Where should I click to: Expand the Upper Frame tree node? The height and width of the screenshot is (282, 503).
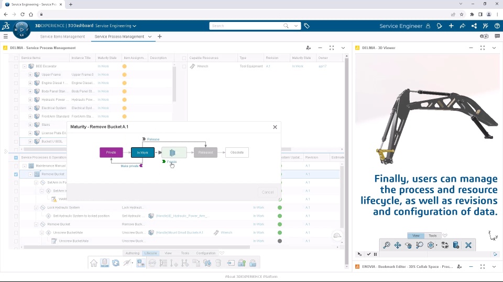pyautogui.click(x=30, y=75)
